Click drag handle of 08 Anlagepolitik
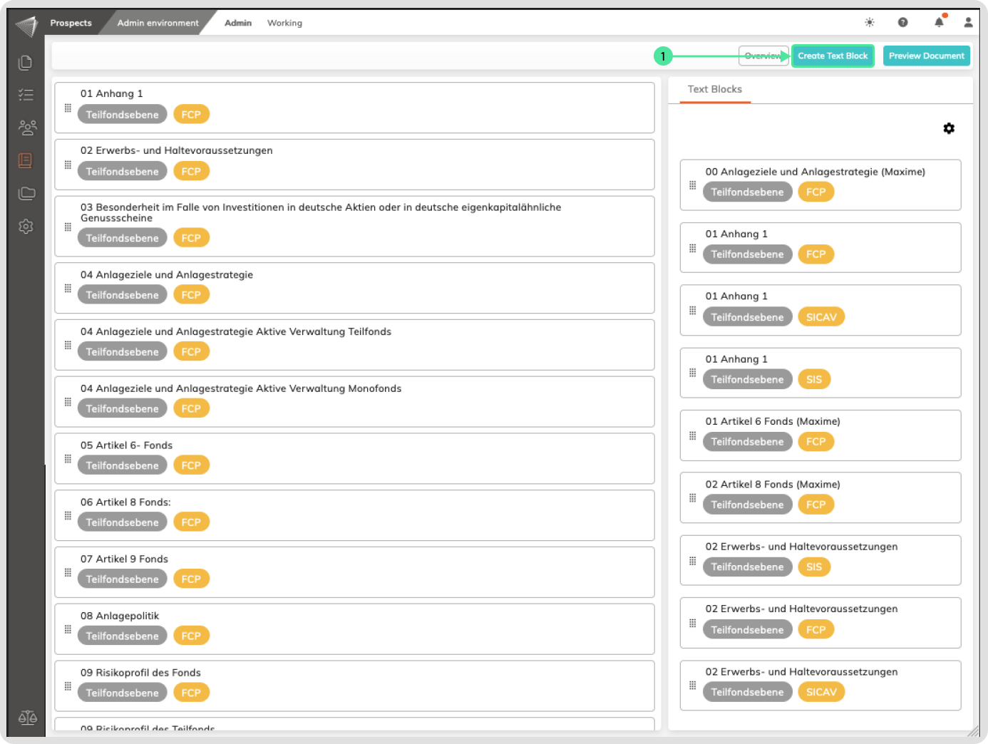 [68, 629]
